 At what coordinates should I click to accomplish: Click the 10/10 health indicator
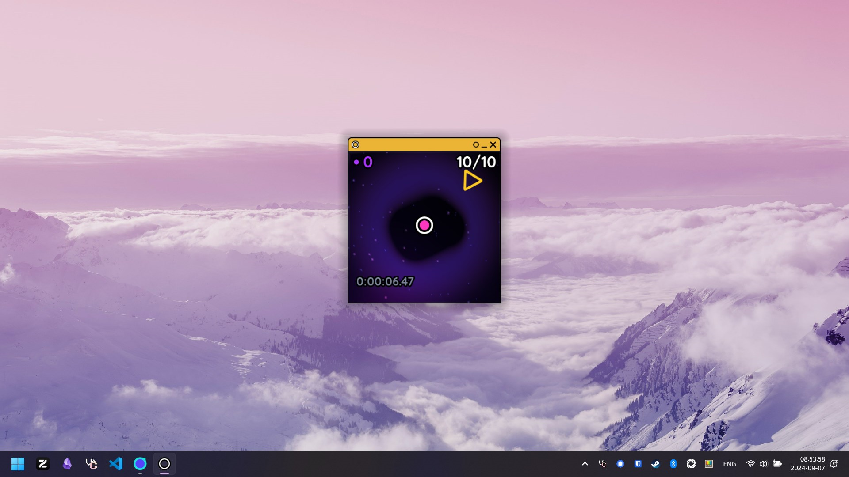point(476,162)
